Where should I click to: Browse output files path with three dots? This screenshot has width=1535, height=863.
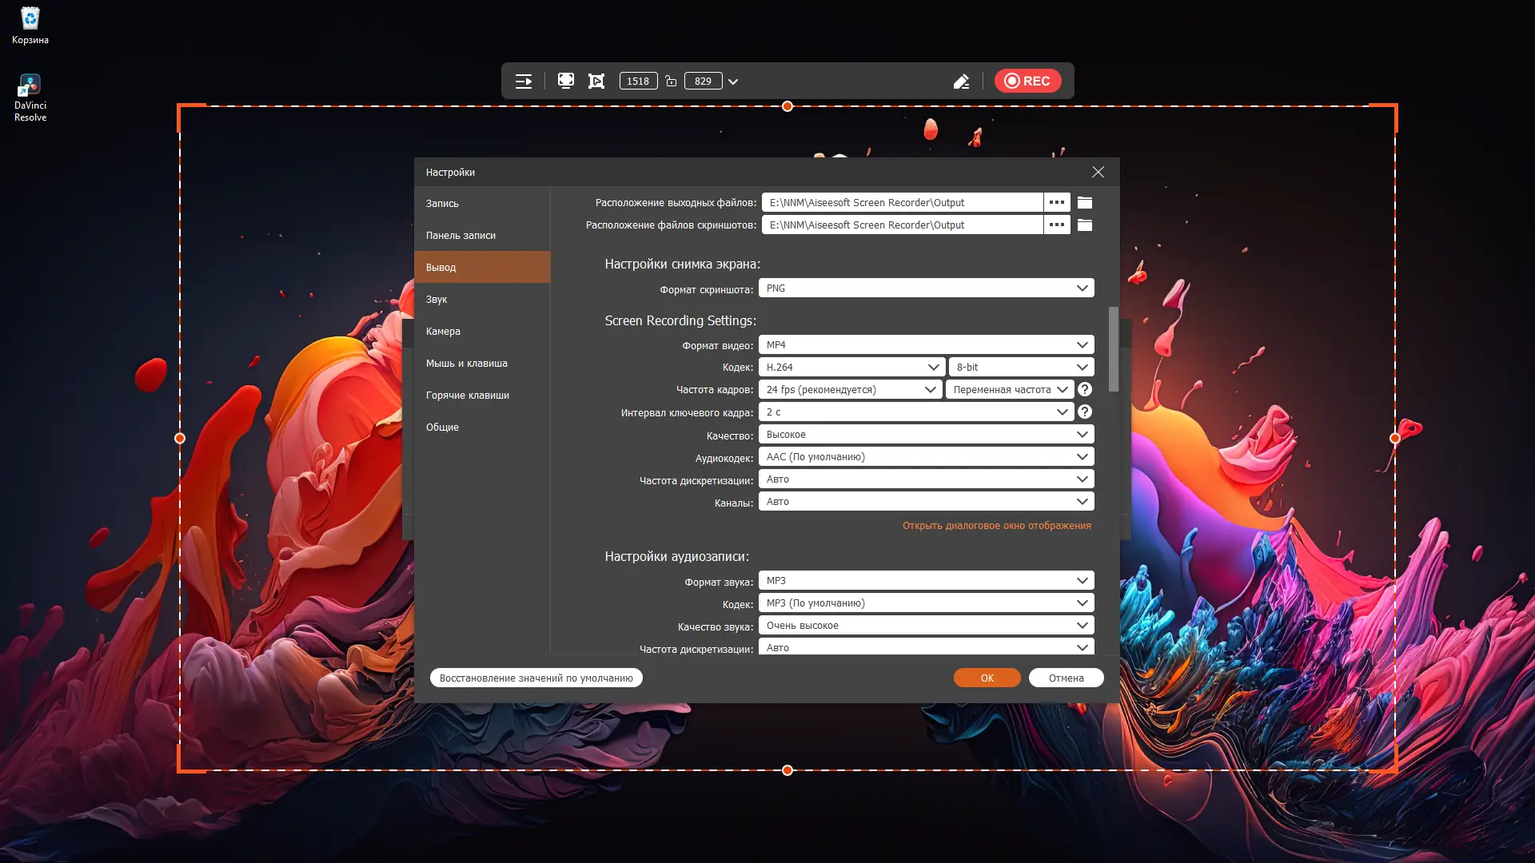coord(1056,202)
